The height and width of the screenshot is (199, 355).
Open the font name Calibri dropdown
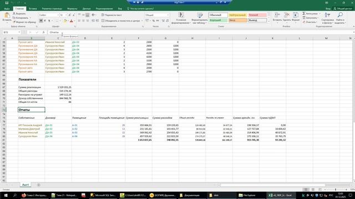58,15
